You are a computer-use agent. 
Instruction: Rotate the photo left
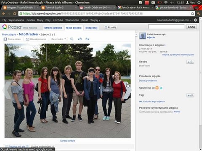pos(80,39)
